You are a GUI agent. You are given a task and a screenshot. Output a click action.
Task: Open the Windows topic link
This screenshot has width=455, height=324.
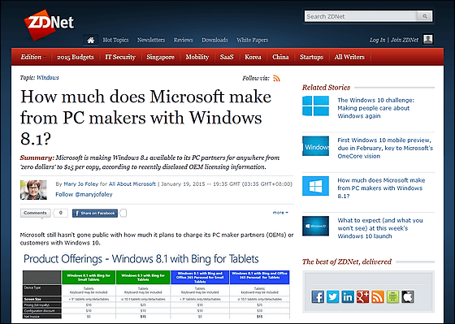tap(48, 77)
